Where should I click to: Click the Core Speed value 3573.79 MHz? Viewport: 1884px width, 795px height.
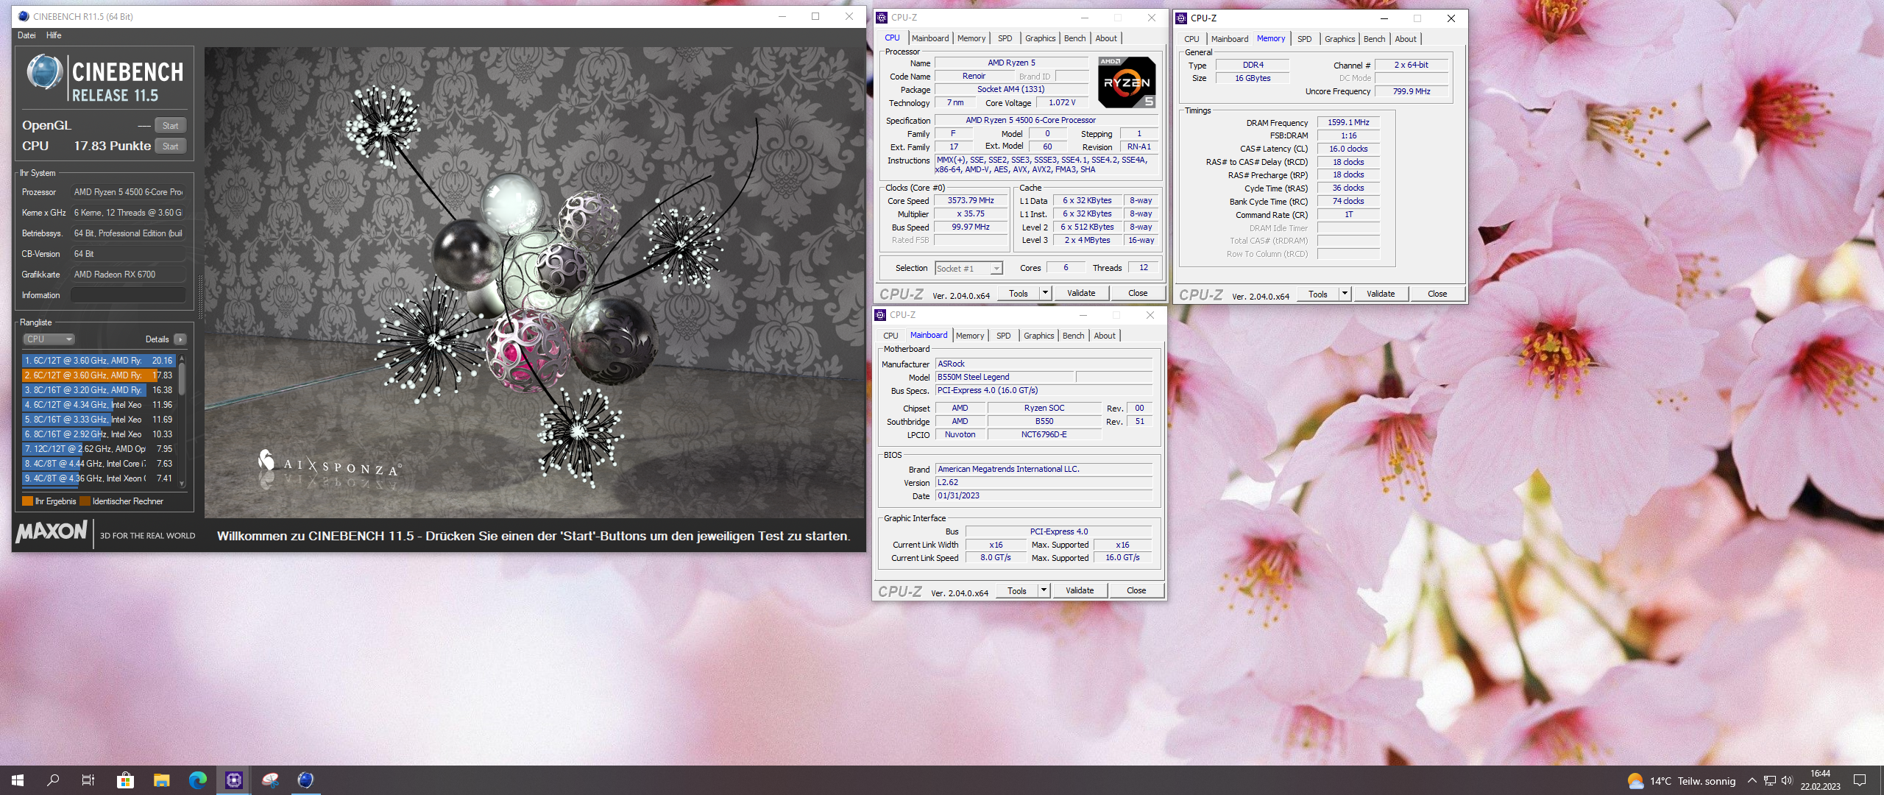[x=971, y=200]
